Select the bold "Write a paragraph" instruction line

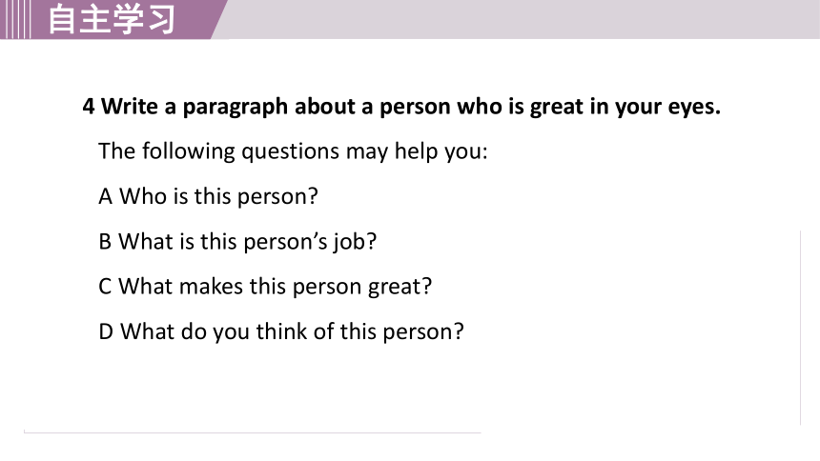[401, 107]
